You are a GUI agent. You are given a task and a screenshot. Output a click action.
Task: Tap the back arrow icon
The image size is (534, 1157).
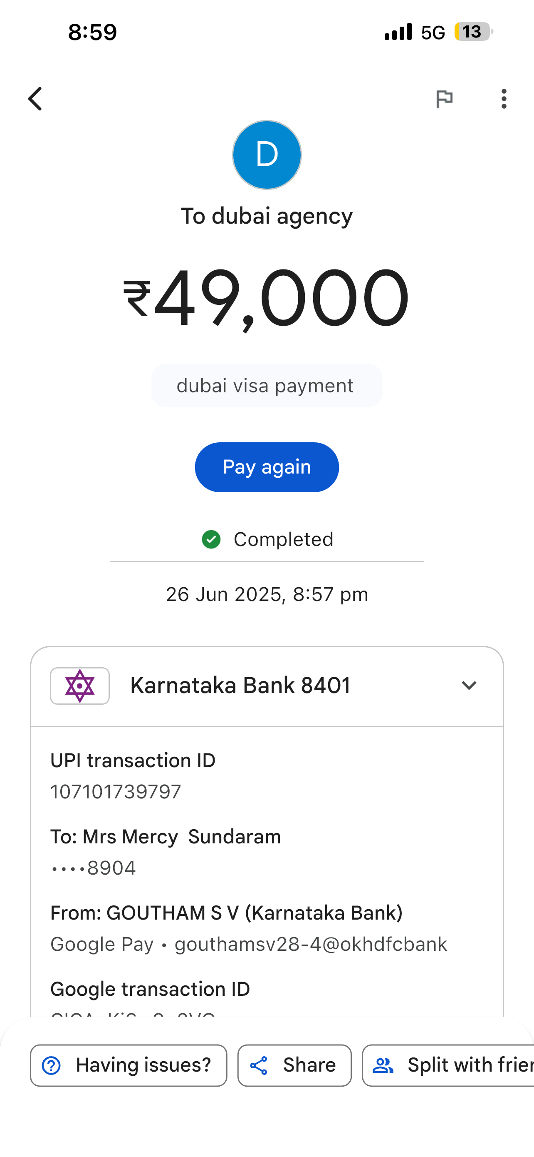coord(35,99)
